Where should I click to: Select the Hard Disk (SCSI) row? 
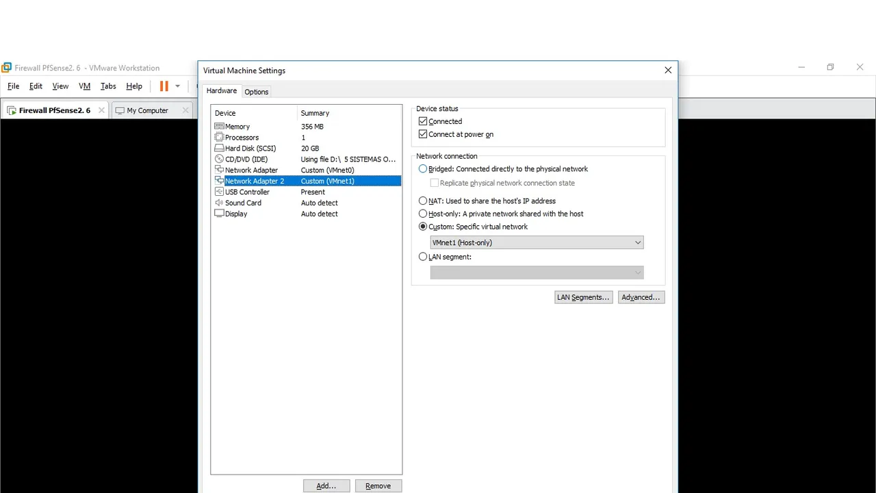pyautogui.click(x=307, y=149)
